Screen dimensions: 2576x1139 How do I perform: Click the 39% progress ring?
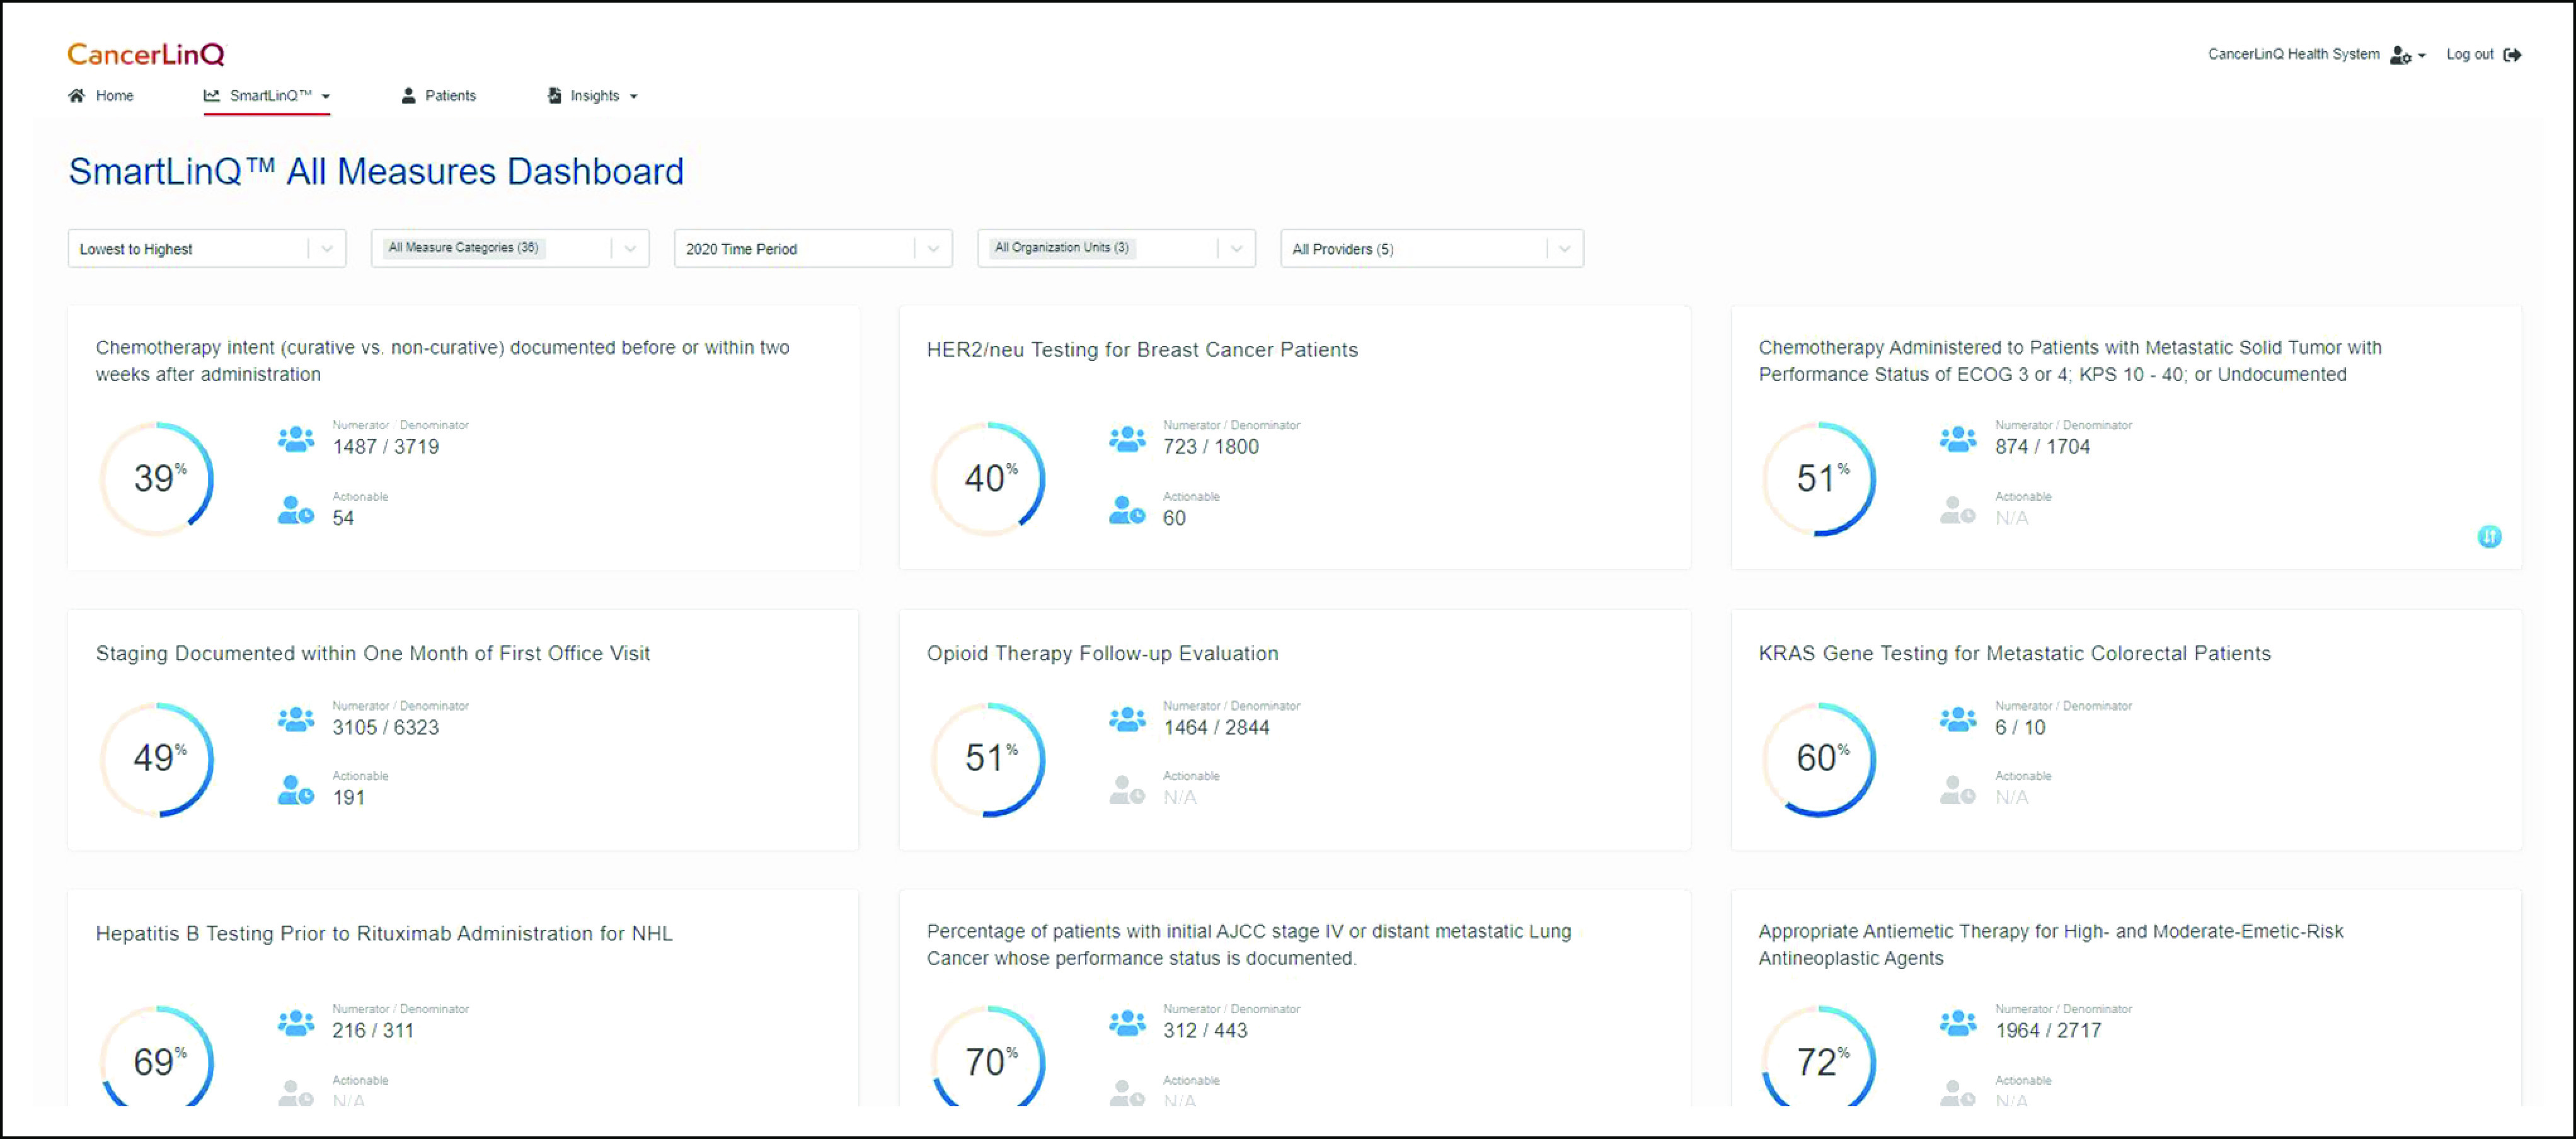(x=157, y=478)
